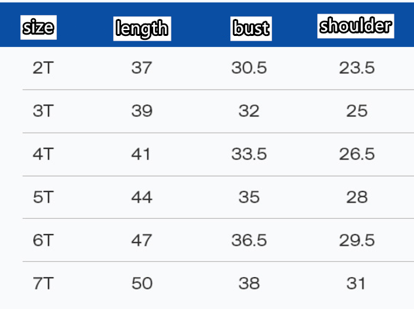Click shoulder value 23.5
The width and height of the screenshot is (414, 309).
pyautogui.click(x=356, y=68)
